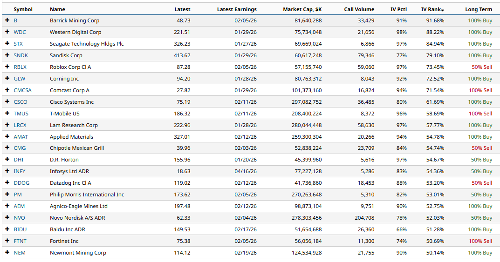Click the plus icon next to NVO
The width and height of the screenshot is (500, 262).
pos(7,218)
